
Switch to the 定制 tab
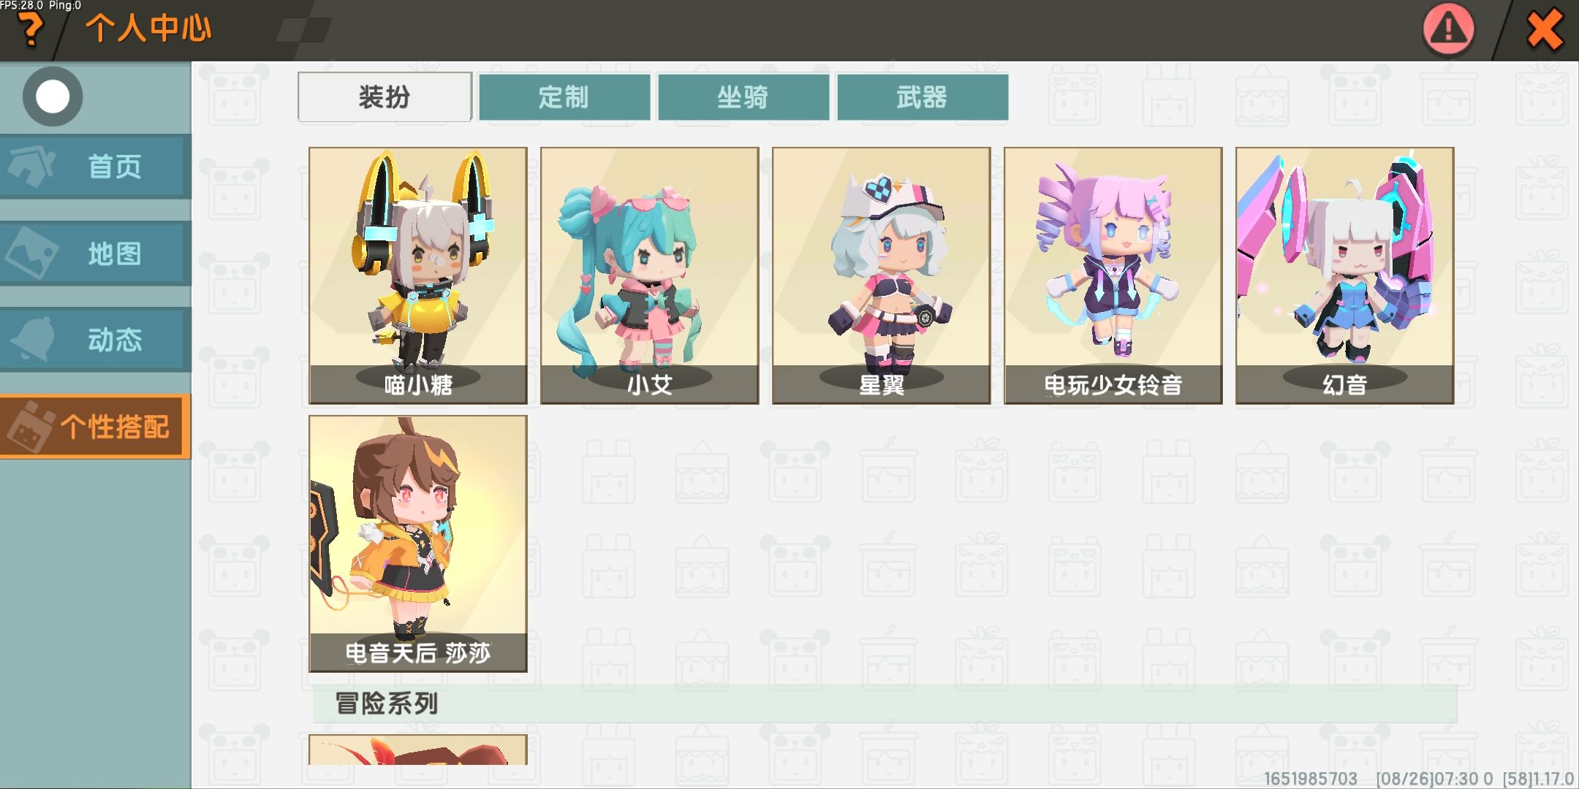pyautogui.click(x=564, y=96)
